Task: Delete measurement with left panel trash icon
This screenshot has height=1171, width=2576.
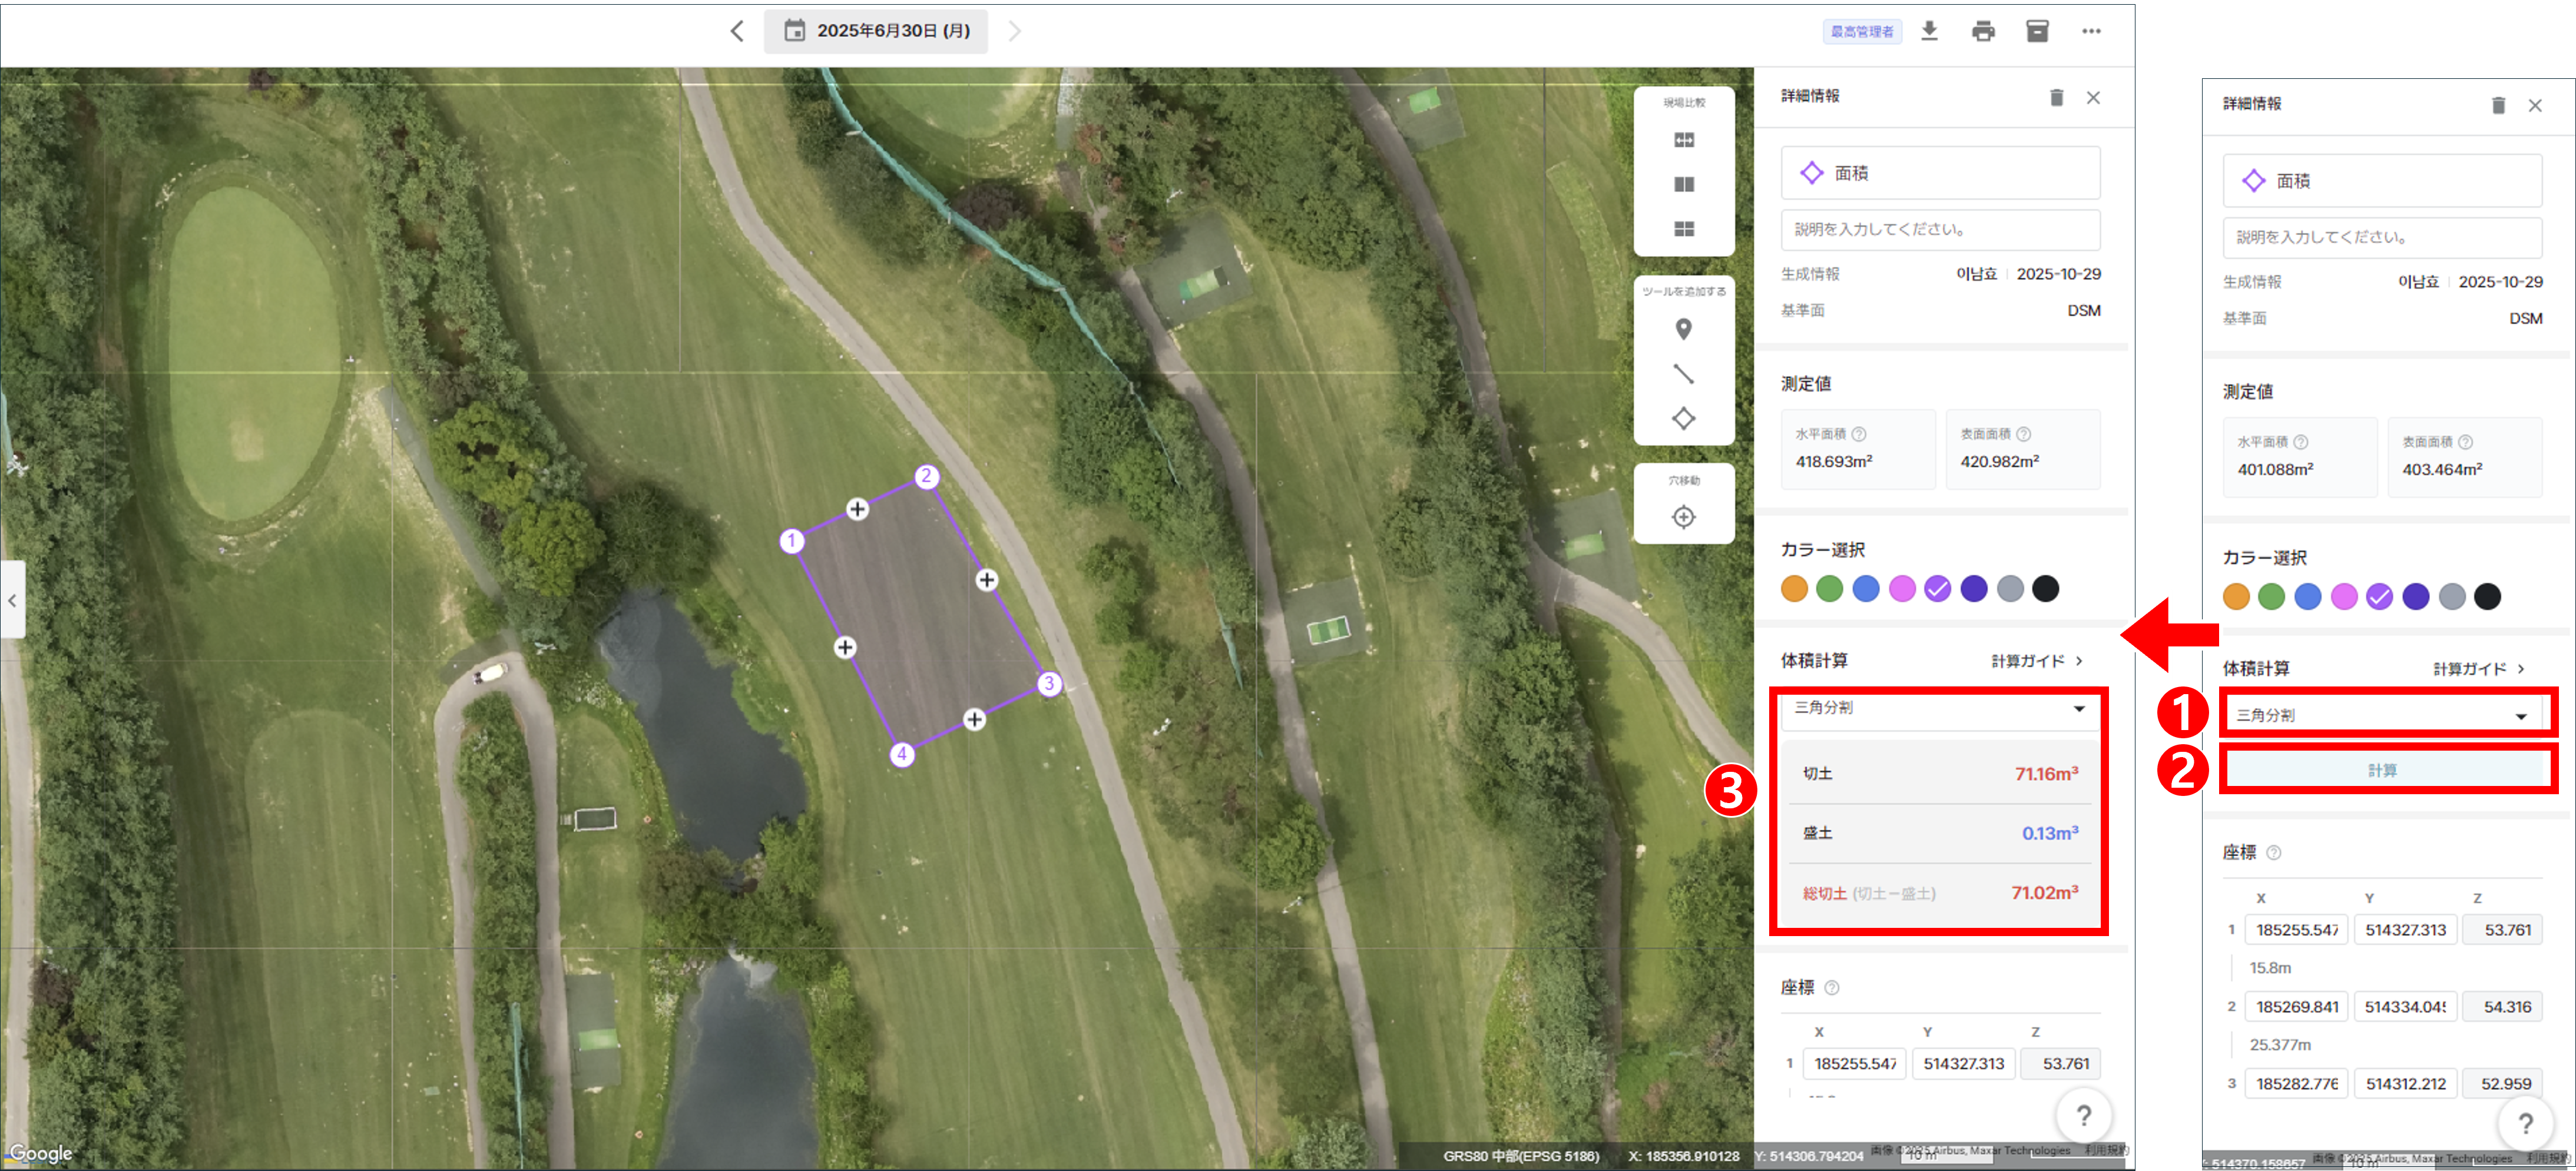Action: pos(2056,97)
